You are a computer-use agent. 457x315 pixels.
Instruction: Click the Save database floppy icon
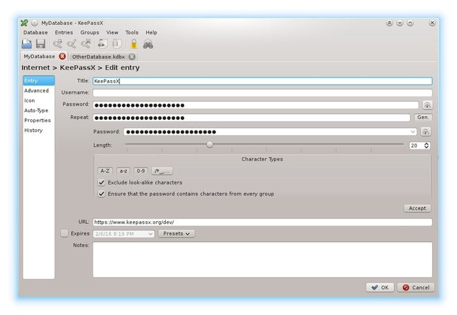tap(40, 44)
